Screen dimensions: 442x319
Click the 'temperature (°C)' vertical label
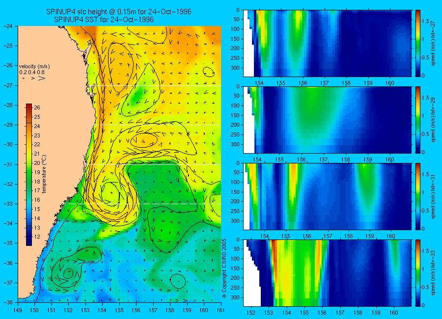coord(44,174)
